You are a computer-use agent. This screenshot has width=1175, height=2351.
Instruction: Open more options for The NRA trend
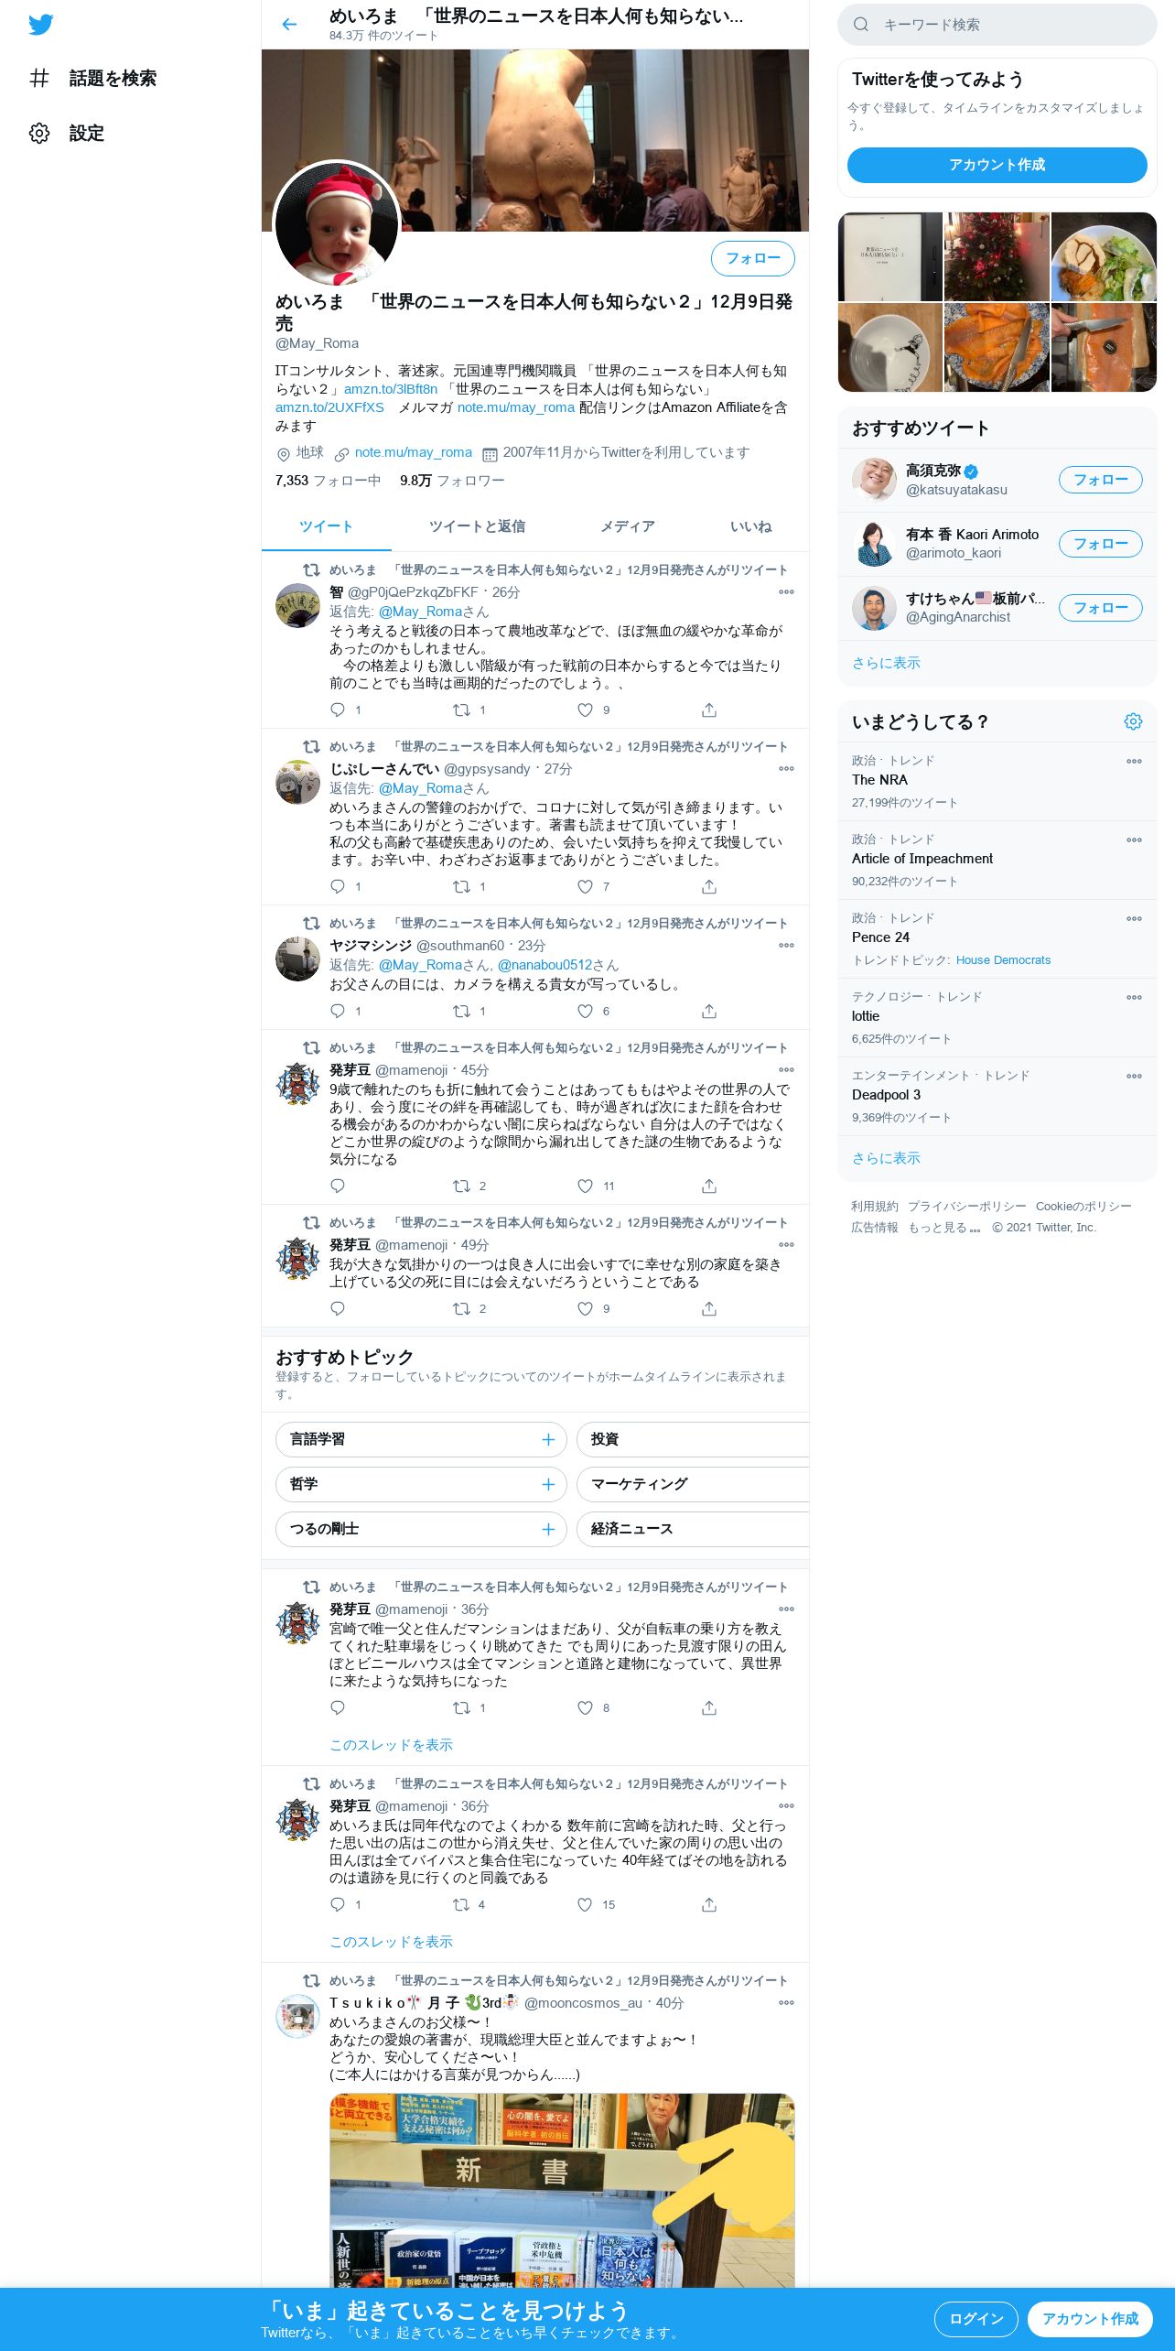pos(1134,762)
